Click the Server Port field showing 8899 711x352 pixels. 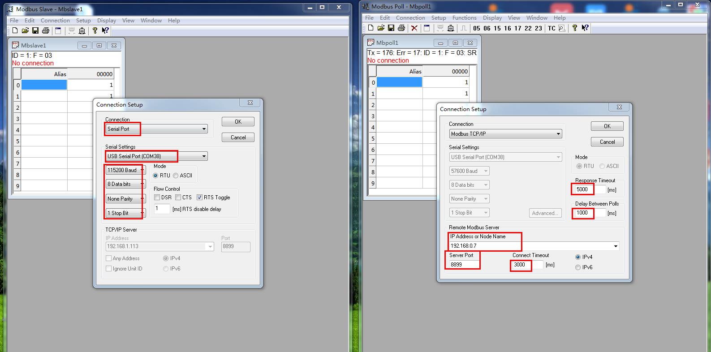click(x=464, y=265)
